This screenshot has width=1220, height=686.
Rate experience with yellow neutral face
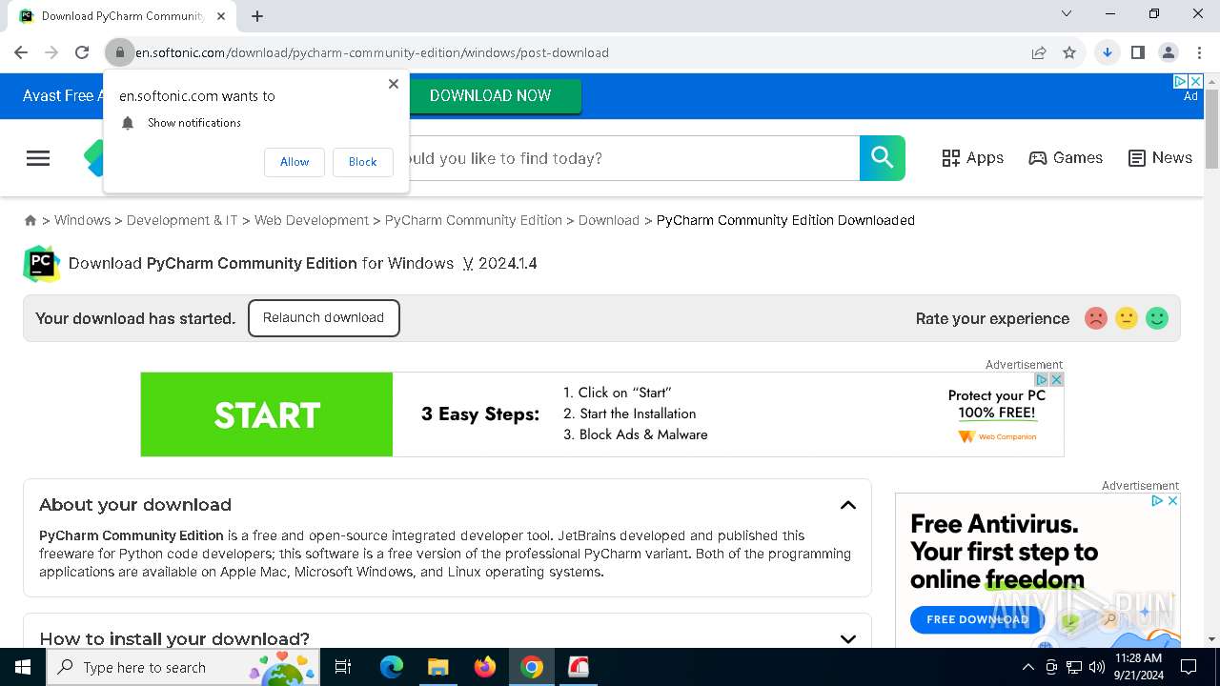click(x=1127, y=318)
